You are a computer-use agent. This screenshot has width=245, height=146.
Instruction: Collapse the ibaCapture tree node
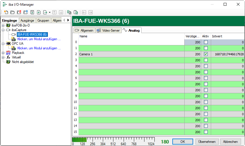tap(3, 30)
